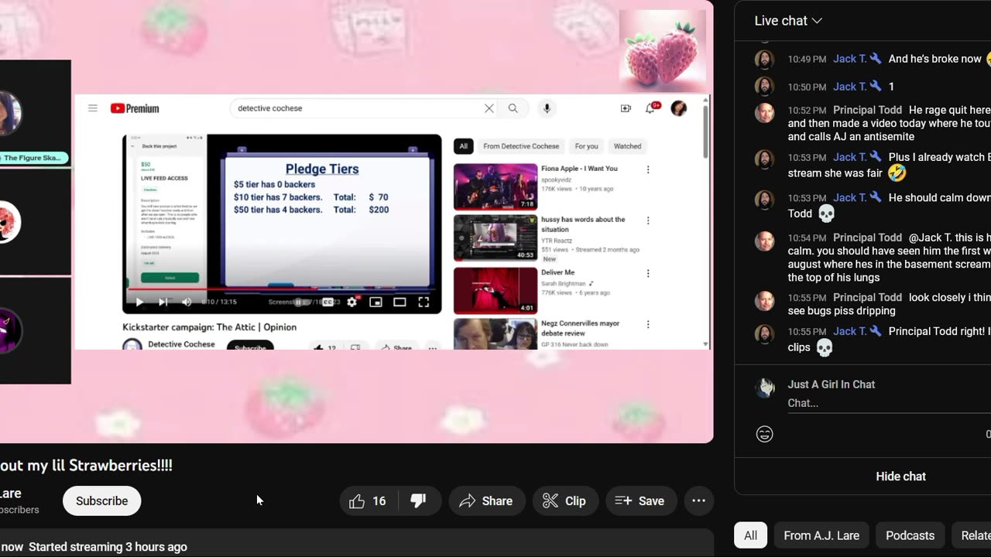Dislike the livestream with the thumbs-down icon
This screenshot has height=557, width=991.
418,501
